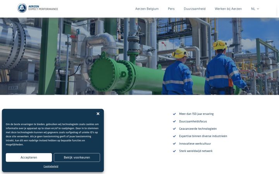Click the Aerzen logo icon
279x174 pixels.
(x=22, y=8)
